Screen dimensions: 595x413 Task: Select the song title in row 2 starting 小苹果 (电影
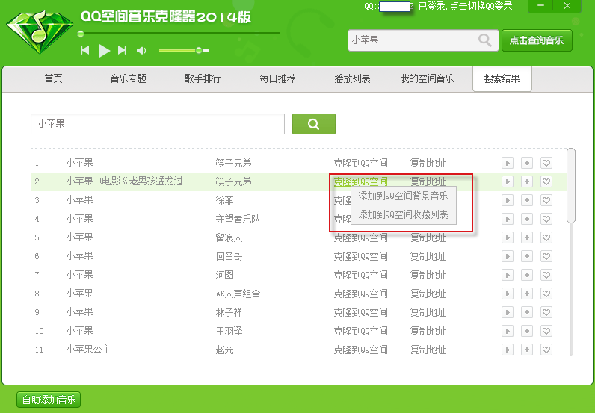(125, 181)
